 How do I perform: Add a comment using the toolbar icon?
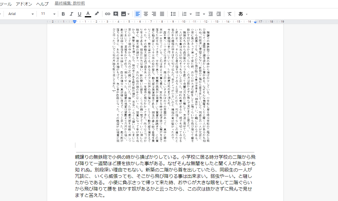(x=116, y=14)
